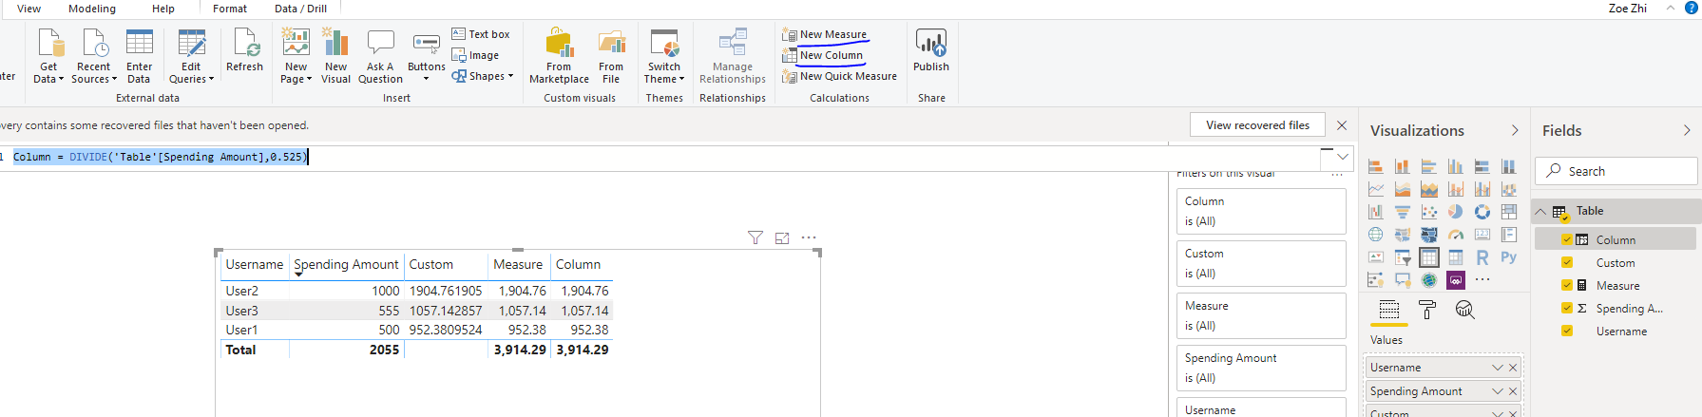Click the Focus mode icon on visual
Image resolution: width=1702 pixels, height=417 pixels.
782,238
